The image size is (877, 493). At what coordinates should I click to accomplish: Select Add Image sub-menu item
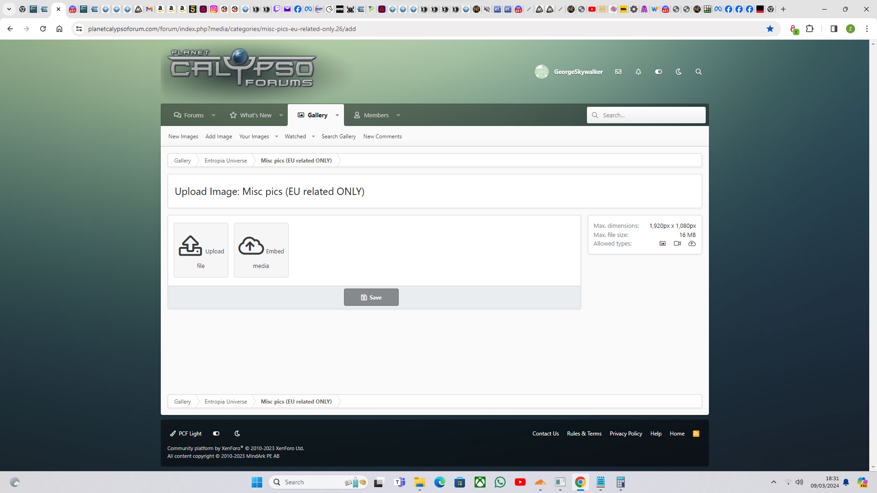pyautogui.click(x=219, y=136)
